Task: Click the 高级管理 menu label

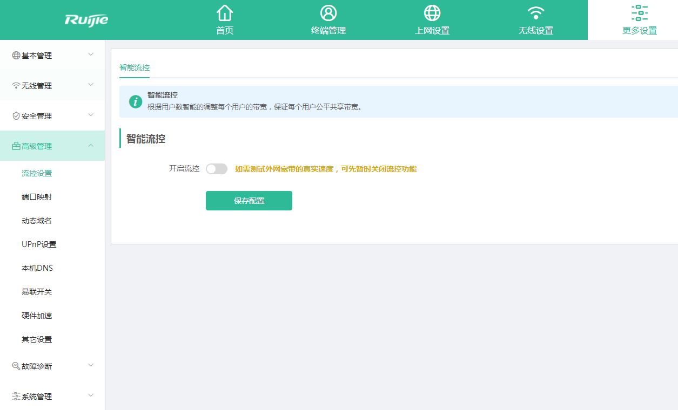Action: 37,146
